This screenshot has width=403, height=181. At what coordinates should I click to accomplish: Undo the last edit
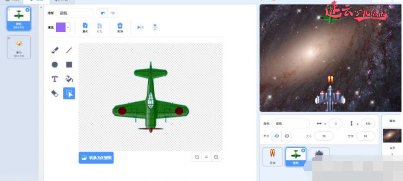point(103,13)
